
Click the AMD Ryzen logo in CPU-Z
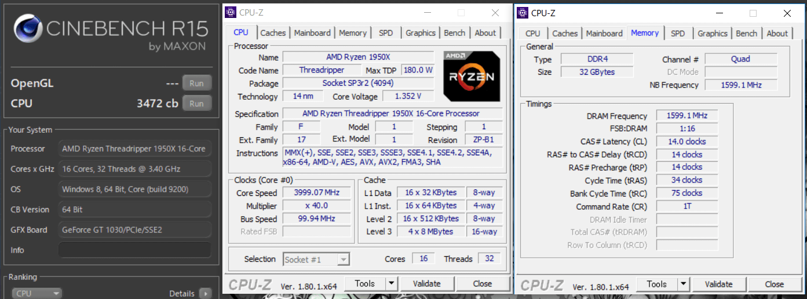[472, 76]
